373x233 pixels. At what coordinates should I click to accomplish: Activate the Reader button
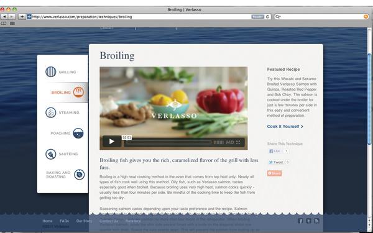point(258,17)
